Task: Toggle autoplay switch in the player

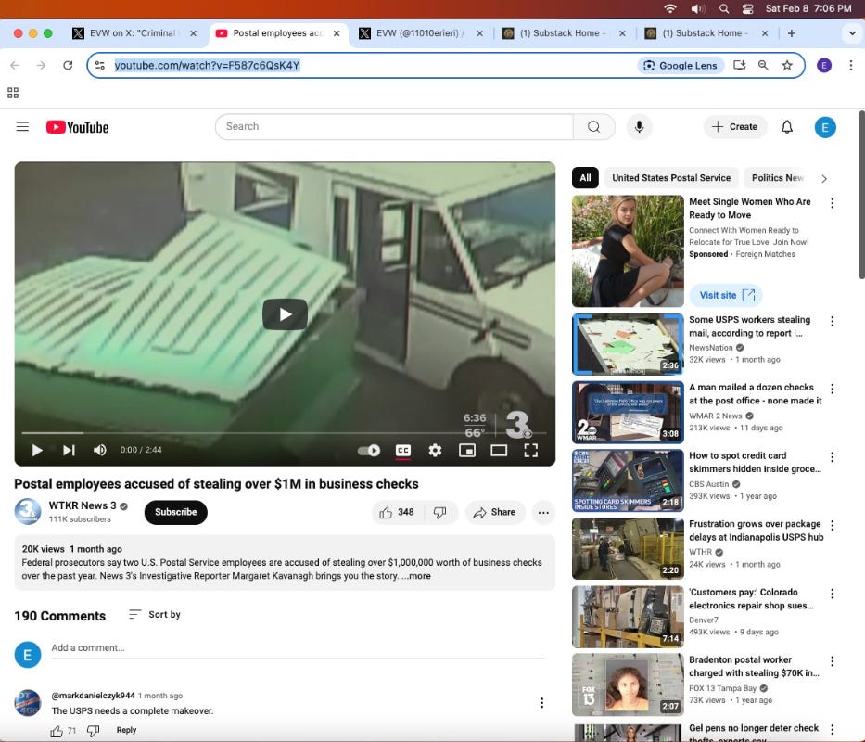Action: click(x=368, y=451)
